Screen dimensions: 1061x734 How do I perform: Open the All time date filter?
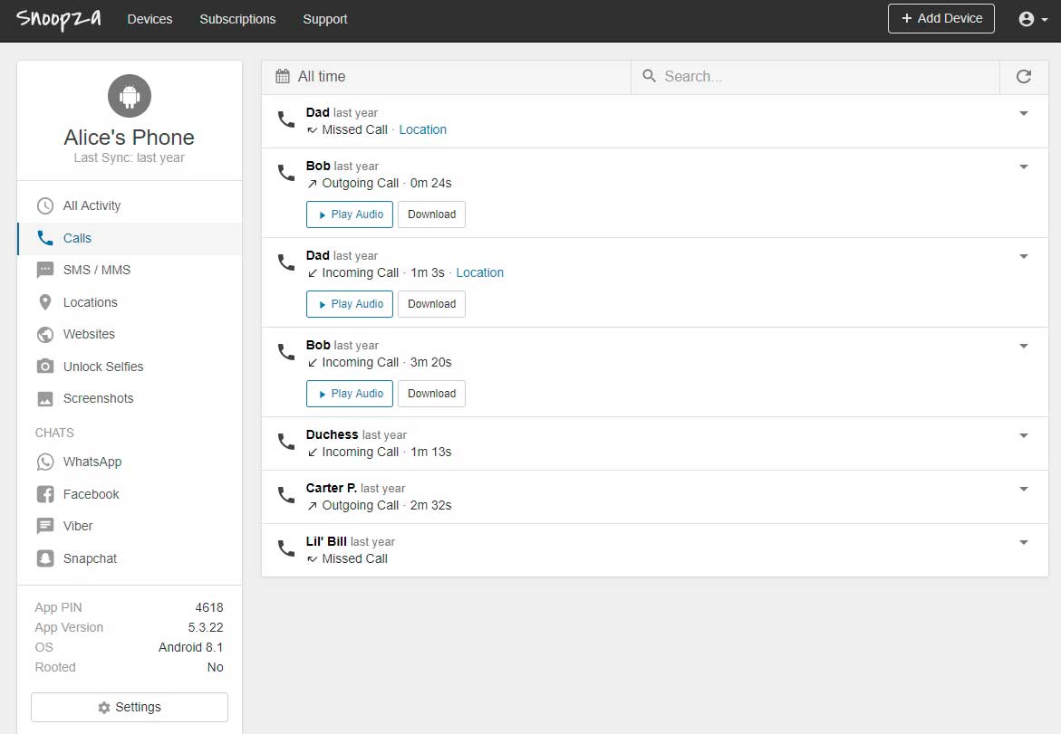[x=311, y=77]
